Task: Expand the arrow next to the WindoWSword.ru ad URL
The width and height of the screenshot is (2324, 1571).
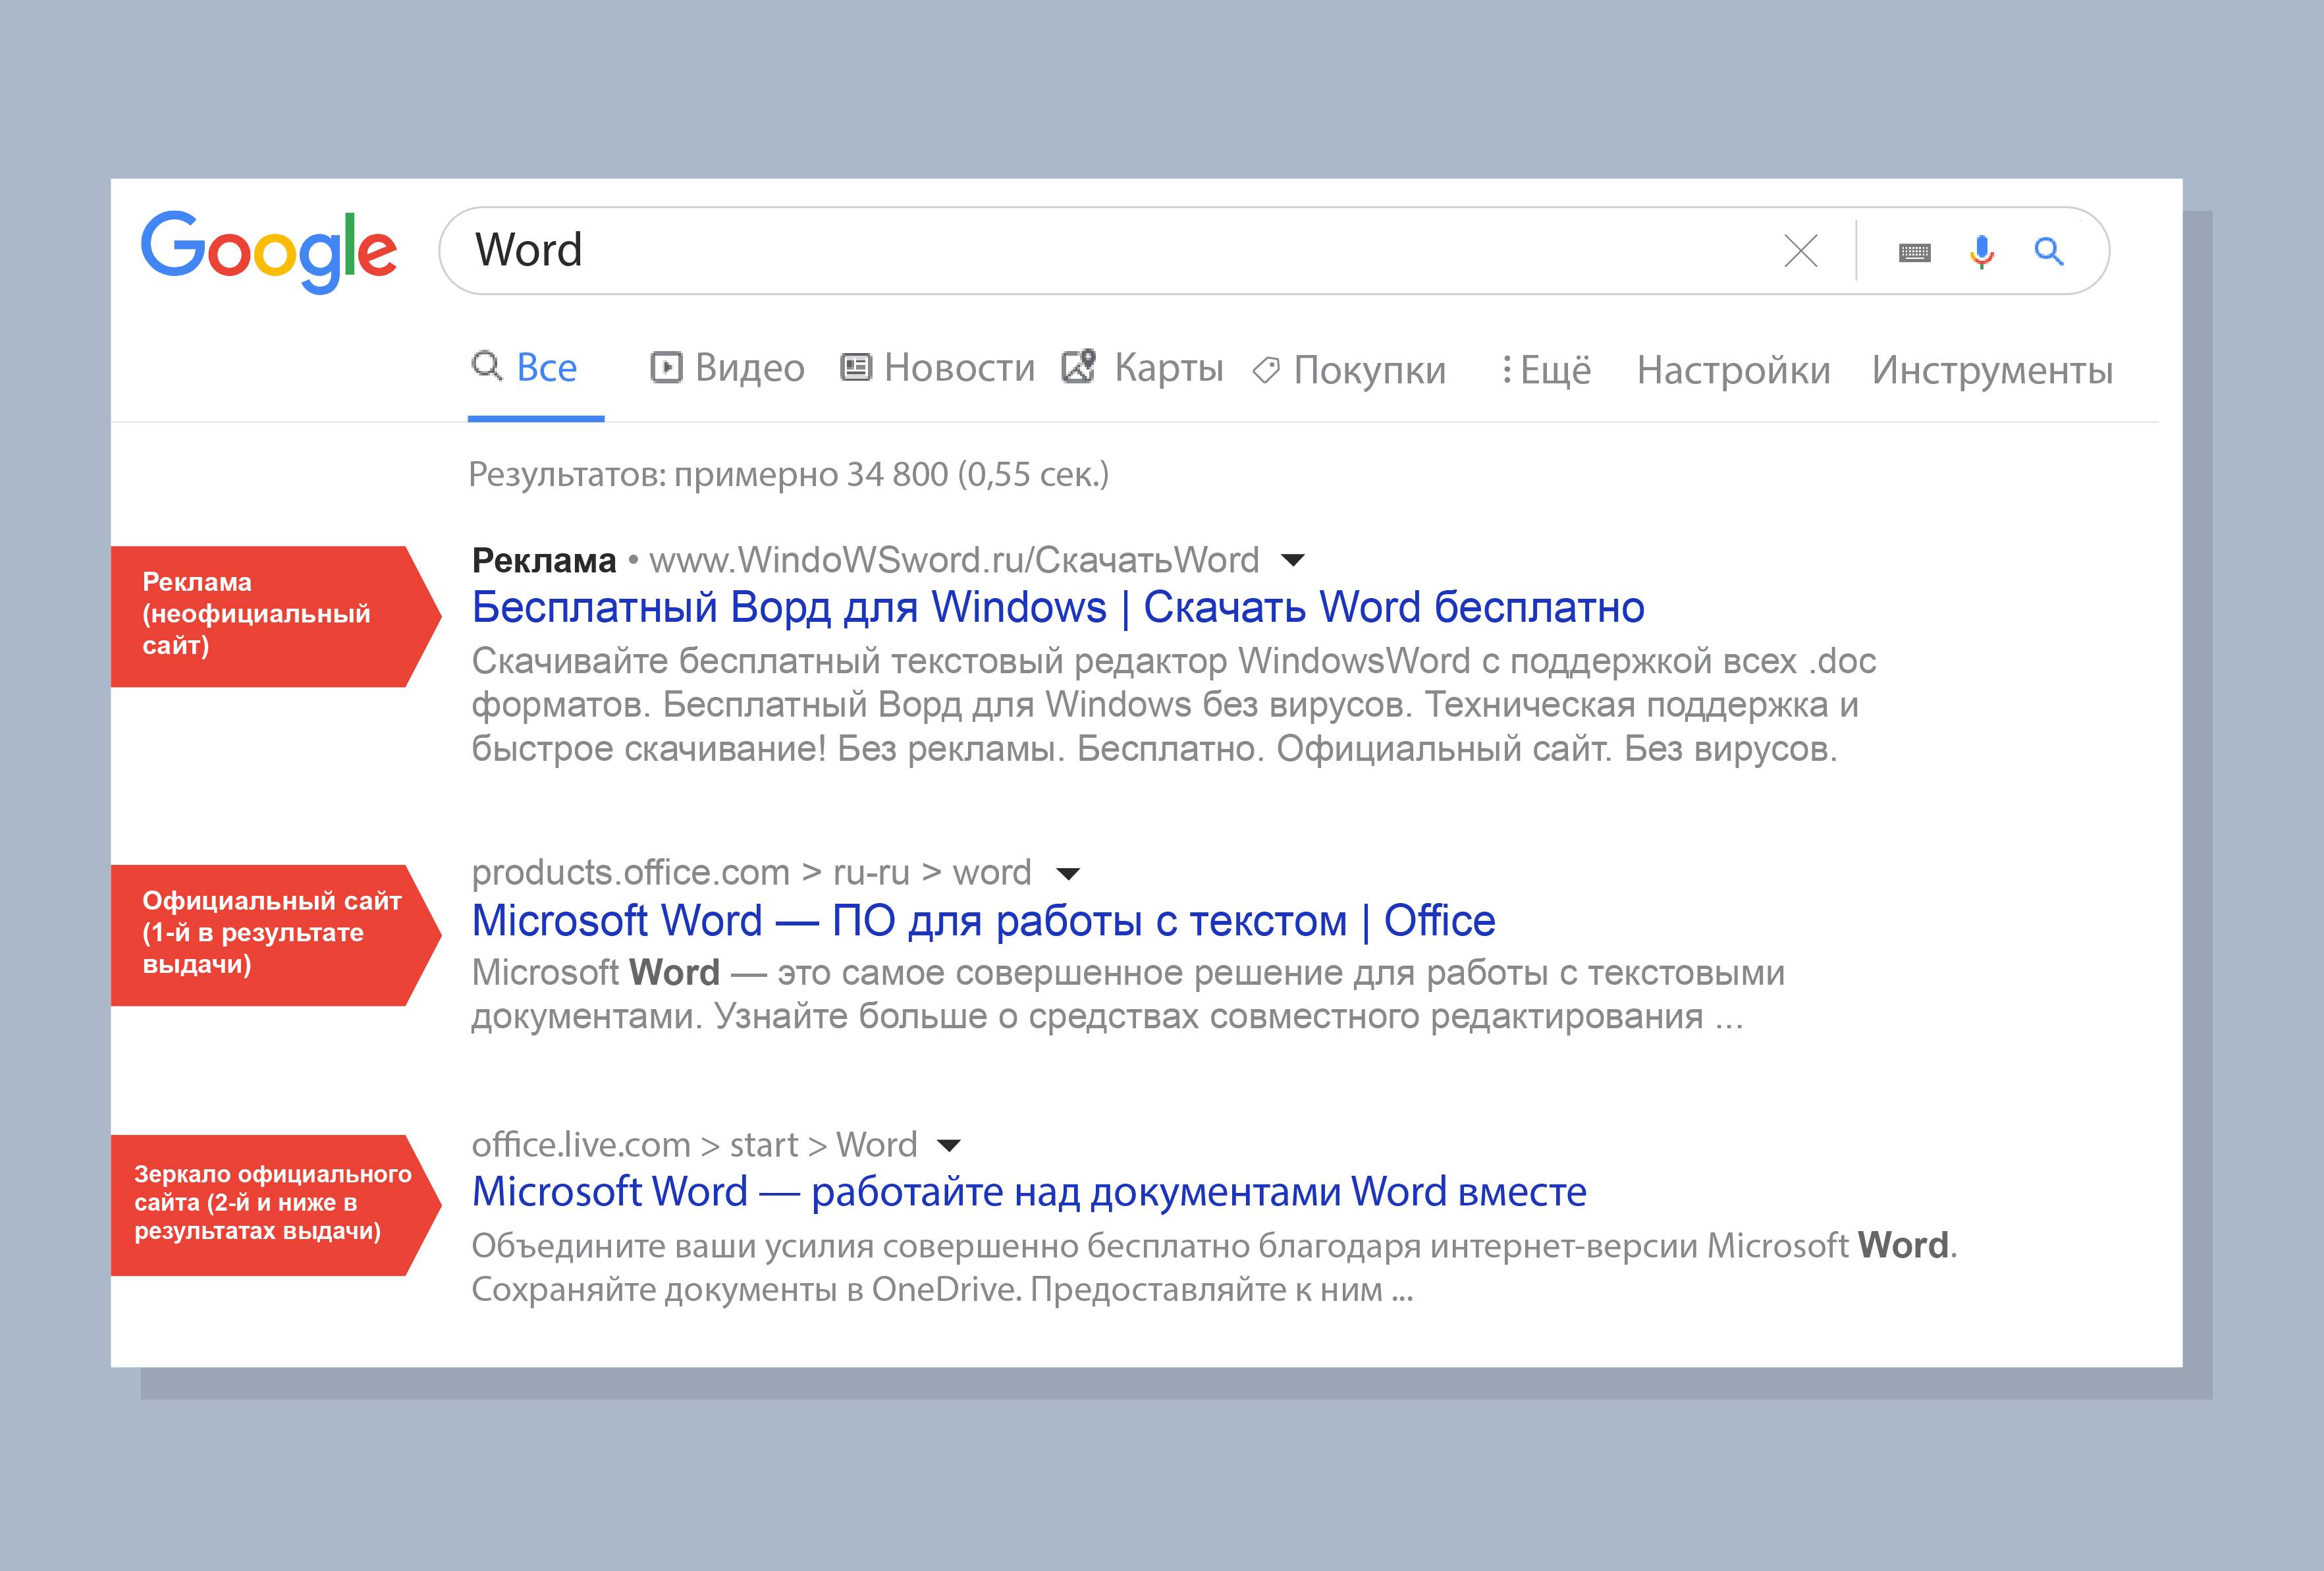Action: click(x=1293, y=560)
